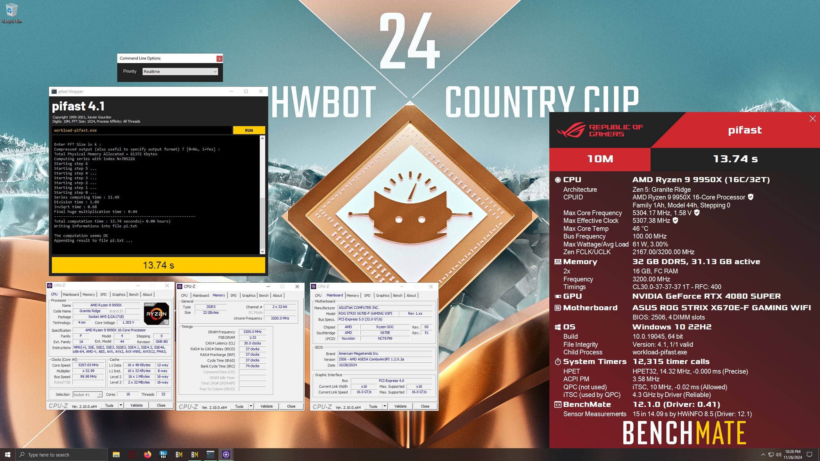
Task: Click Validate in CPU-Z CPU window
Action: click(136, 405)
